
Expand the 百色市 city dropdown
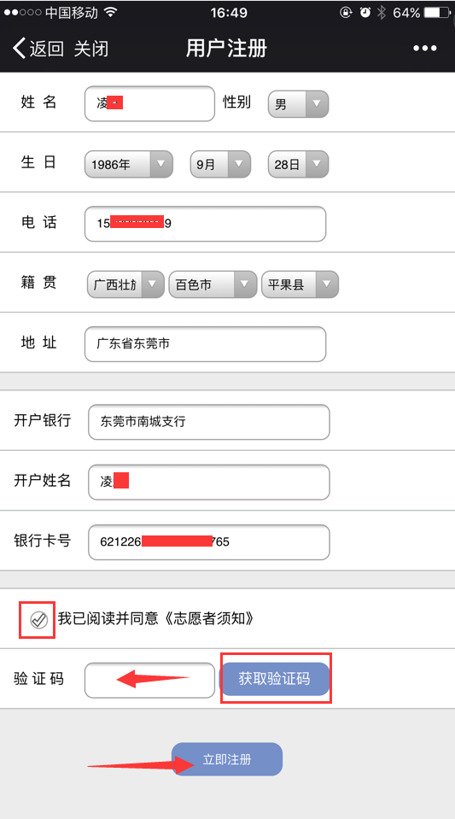pyautogui.click(x=213, y=284)
